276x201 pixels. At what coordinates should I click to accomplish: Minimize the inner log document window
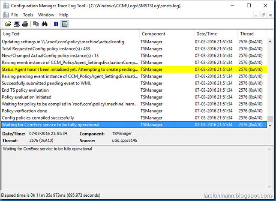(x=256, y=15)
